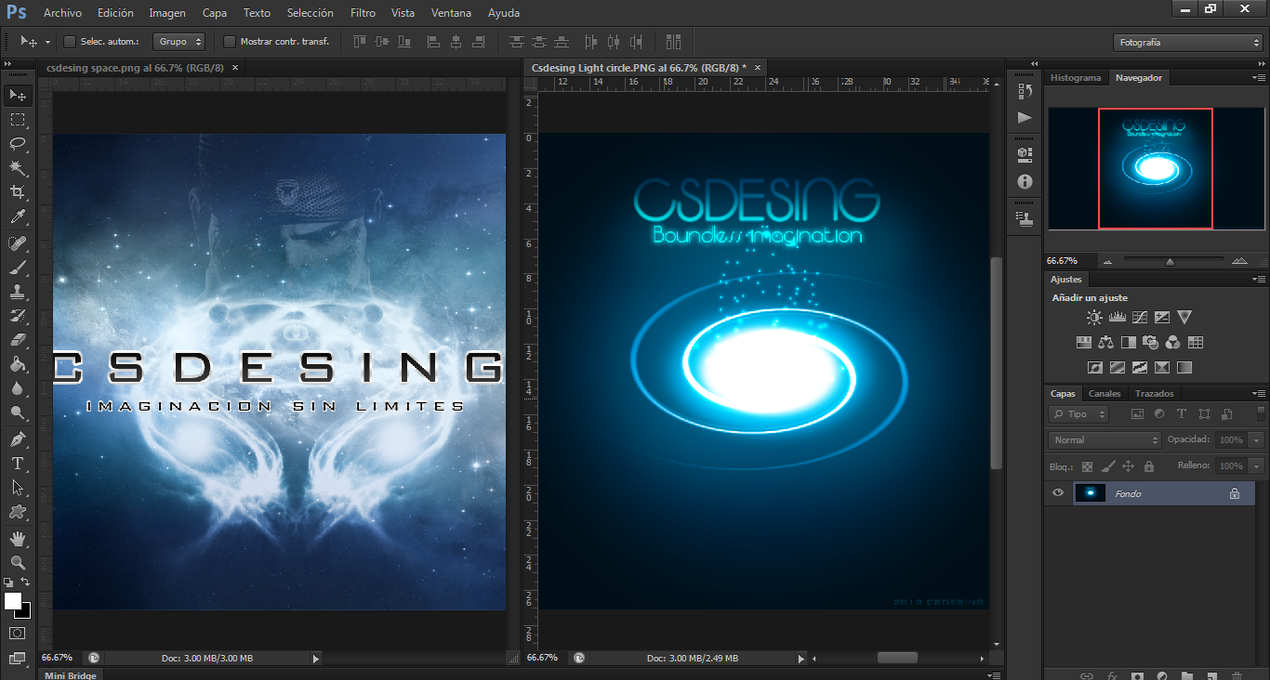Screen dimensions: 1270x680
Task: Toggle the layer filter on/off switch
Action: [1261, 413]
